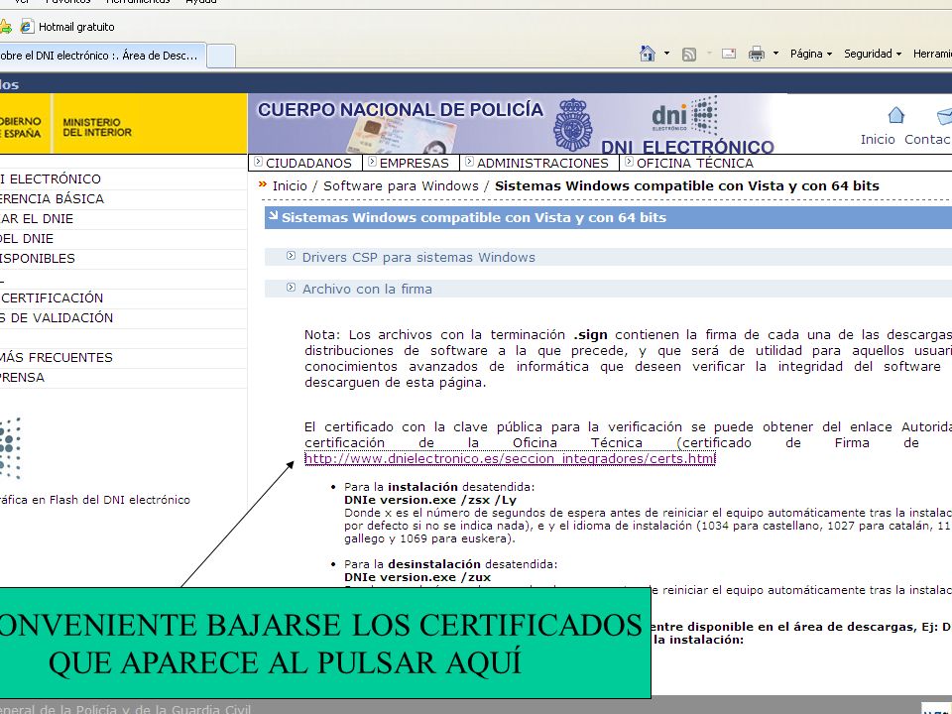952x714 pixels.
Task: Click the bold breadcrumb text Sistemas Windows compatible
Action: tap(686, 185)
